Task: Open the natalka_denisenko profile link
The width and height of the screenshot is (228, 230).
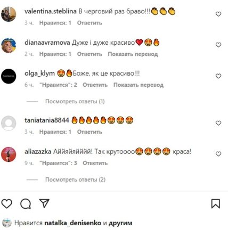Action: [73, 223]
